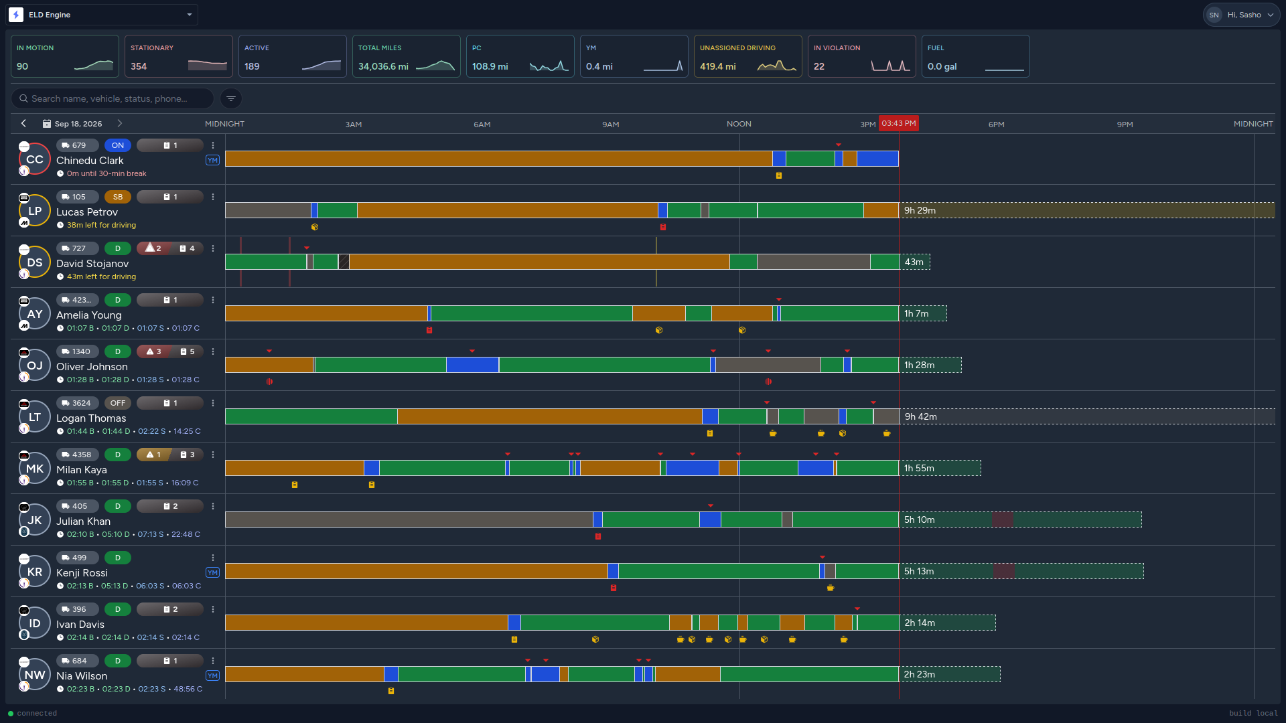Open the In Motion stat card
1286x723 pixels.
click(65, 56)
